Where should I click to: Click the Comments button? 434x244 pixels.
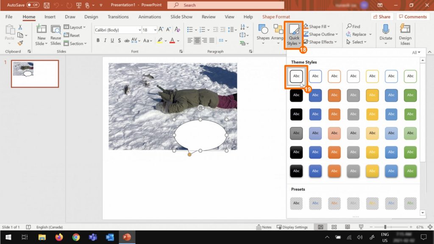(412, 17)
